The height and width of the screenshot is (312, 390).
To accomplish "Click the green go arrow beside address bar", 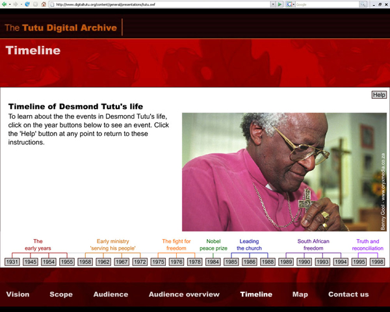I will pyautogui.click(x=280, y=4).
